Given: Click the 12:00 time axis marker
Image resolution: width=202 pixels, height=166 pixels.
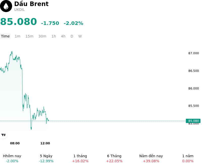Looking at the screenshot, I should pos(45,143).
